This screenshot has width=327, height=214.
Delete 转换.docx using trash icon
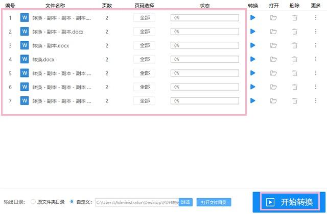(x=294, y=59)
